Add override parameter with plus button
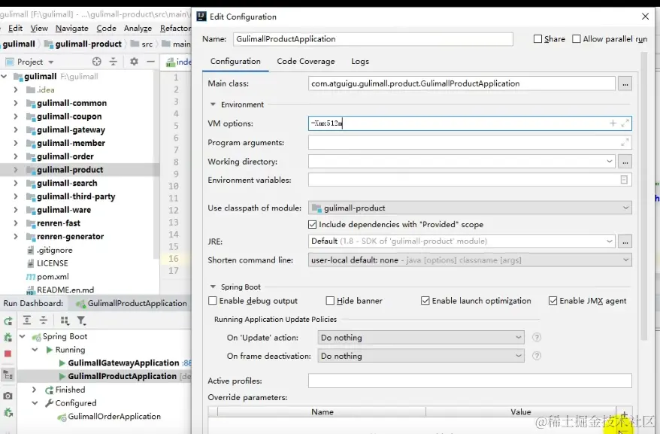Image resolution: width=660 pixels, height=434 pixels. coord(624,414)
